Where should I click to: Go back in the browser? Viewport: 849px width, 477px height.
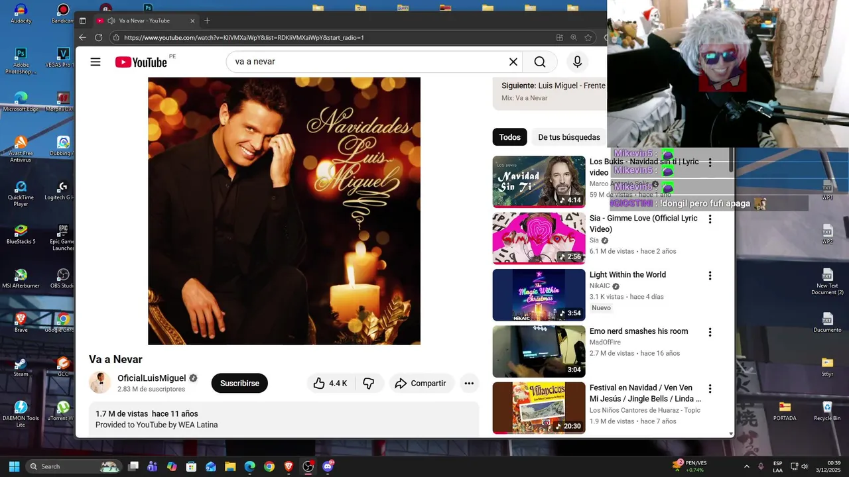(x=83, y=38)
